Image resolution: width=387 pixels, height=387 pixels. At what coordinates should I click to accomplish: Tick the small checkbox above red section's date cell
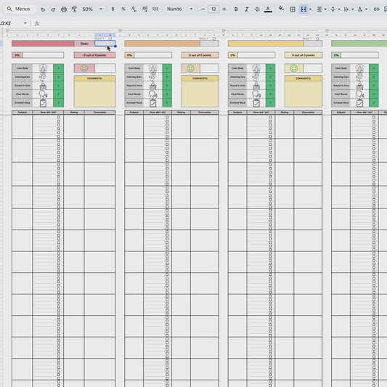click(x=110, y=38)
